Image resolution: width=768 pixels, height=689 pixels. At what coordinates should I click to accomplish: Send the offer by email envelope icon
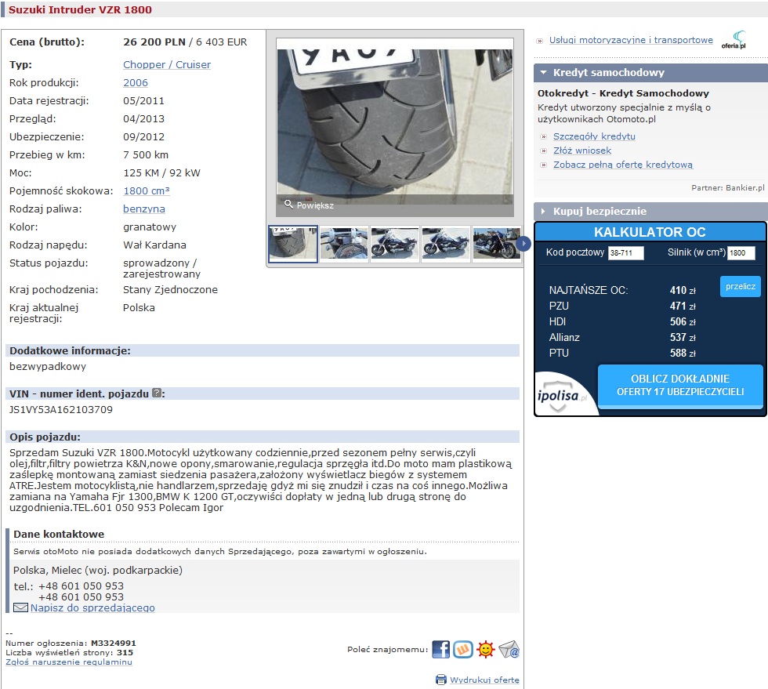tap(509, 649)
